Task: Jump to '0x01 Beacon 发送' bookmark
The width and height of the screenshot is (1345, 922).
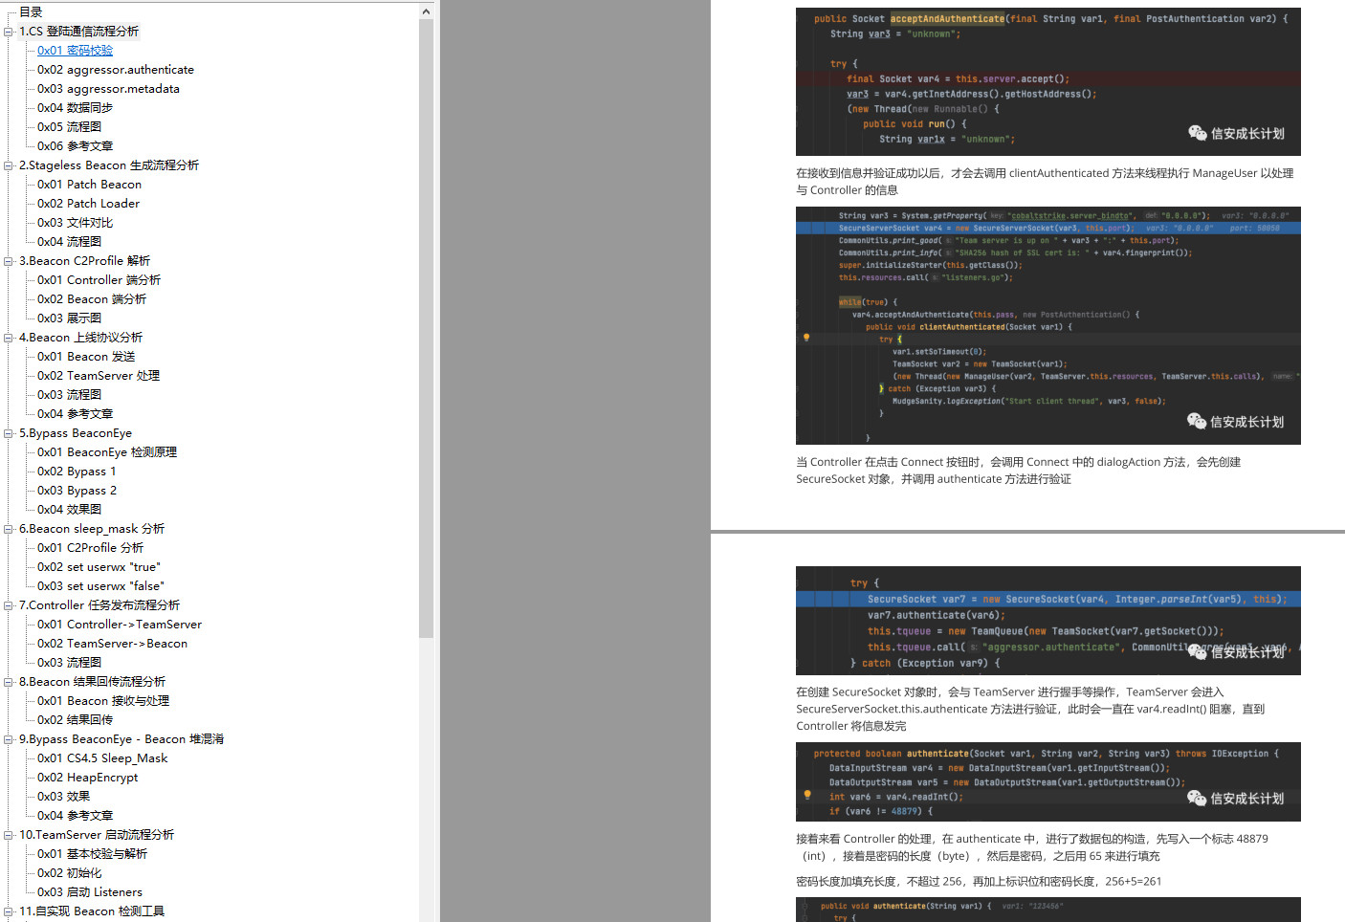Action: [86, 357]
